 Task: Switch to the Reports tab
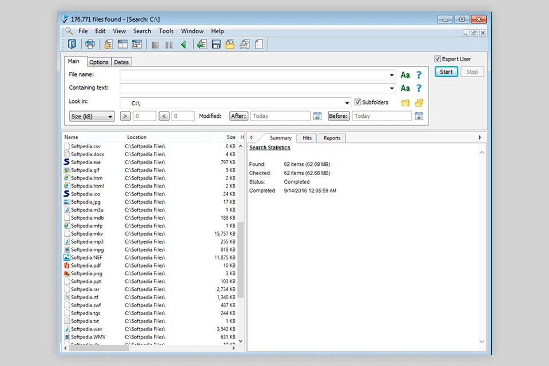pyautogui.click(x=332, y=138)
